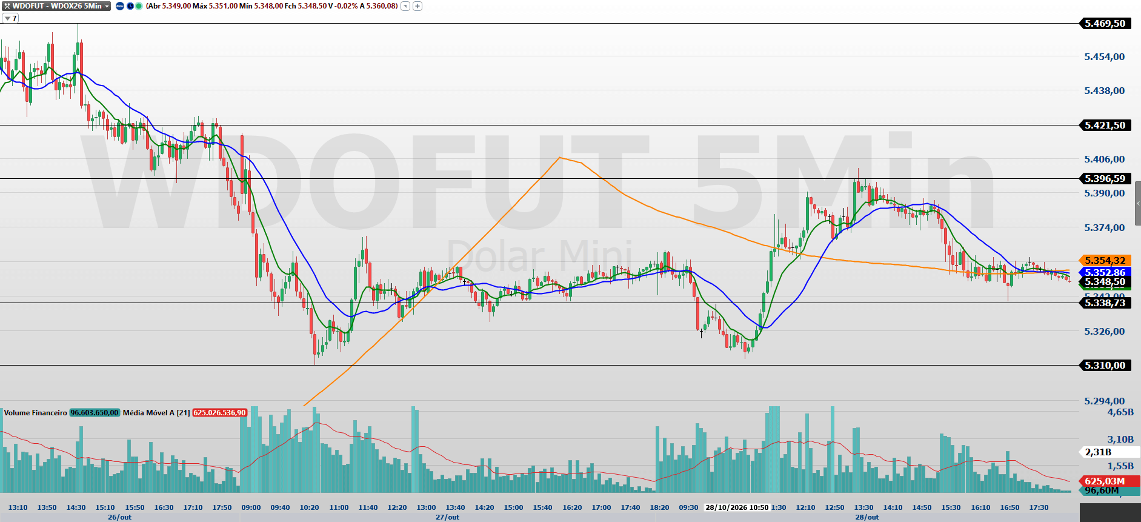
Task: Click the side panel expand handle at right edge
Action: tap(1137, 203)
